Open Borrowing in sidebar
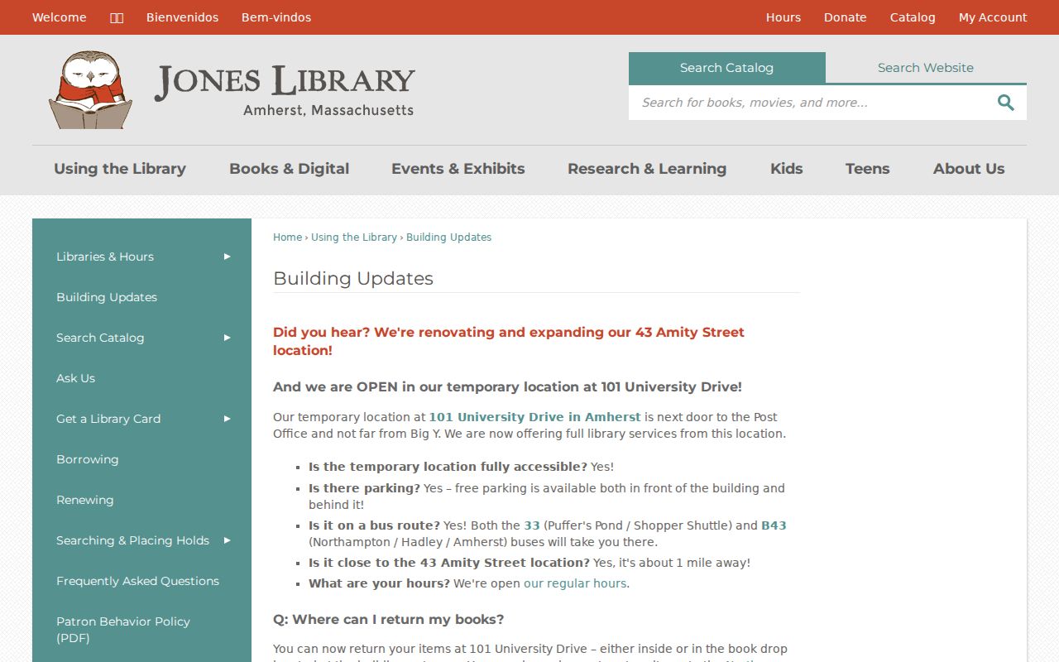The width and height of the screenshot is (1059, 662). click(x=87, y=459)
